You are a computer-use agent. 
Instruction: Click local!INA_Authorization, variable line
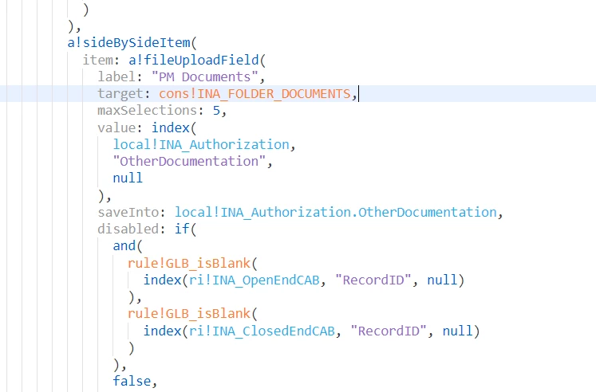click(x=204, y=144)
